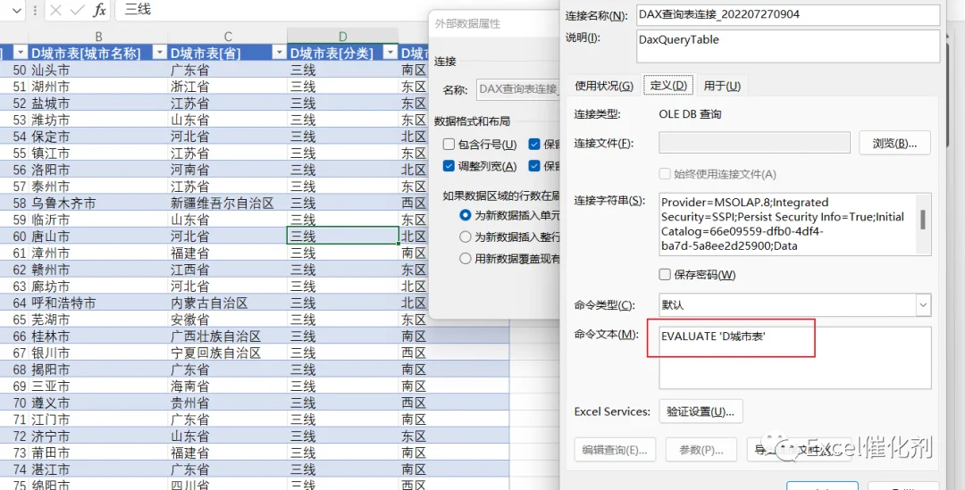Select cell 遵义市

tap(98, 403)
